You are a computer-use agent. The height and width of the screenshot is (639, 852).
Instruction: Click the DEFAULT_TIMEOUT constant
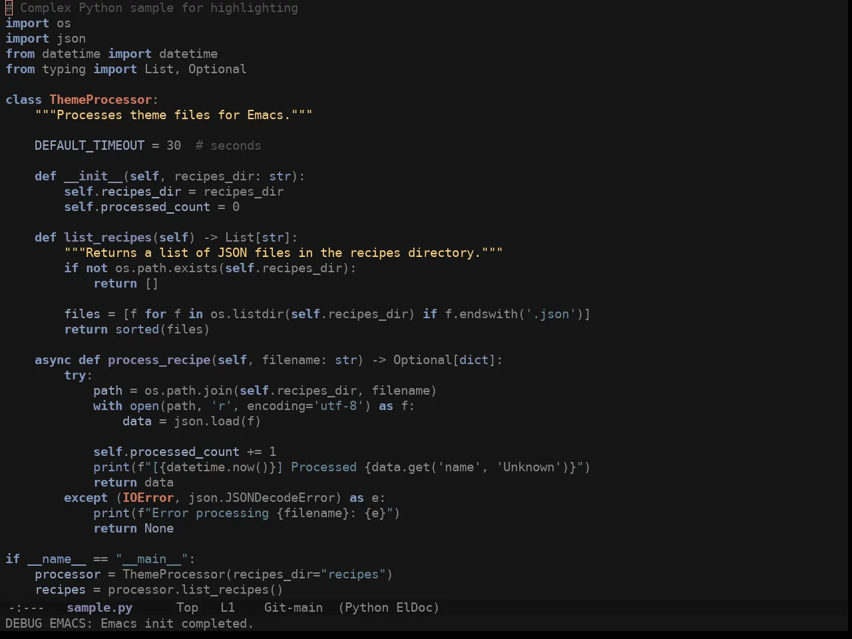[89, 146]
